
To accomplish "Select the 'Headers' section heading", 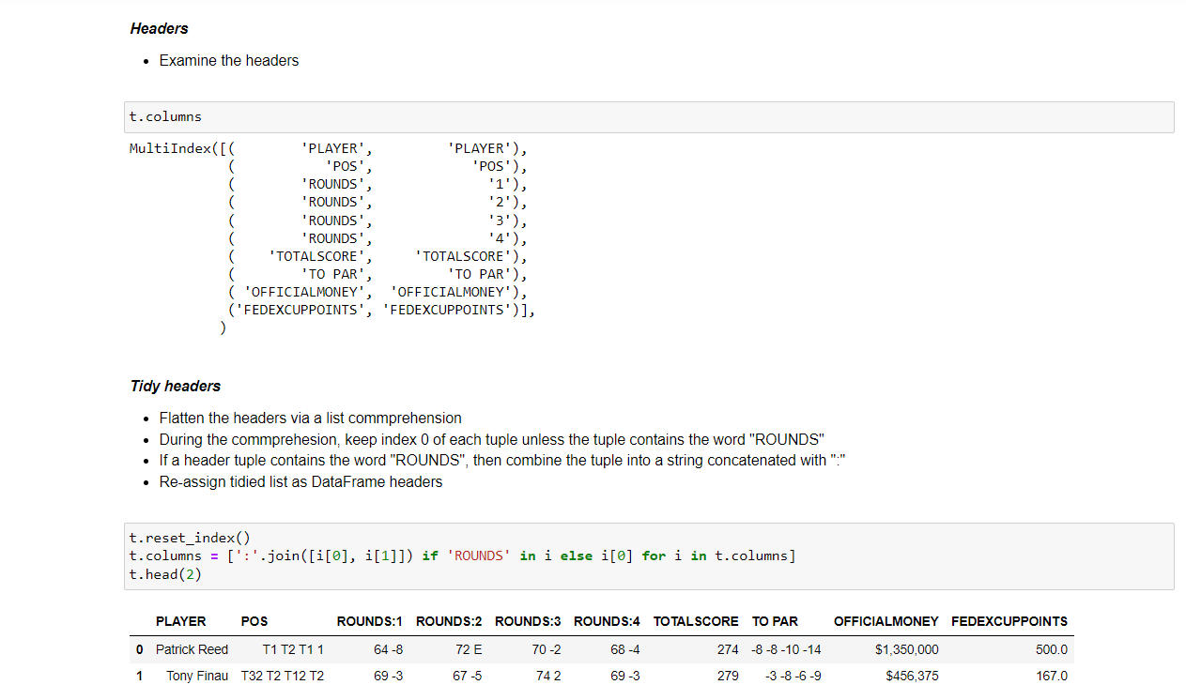I will click(x=159, y=29).
